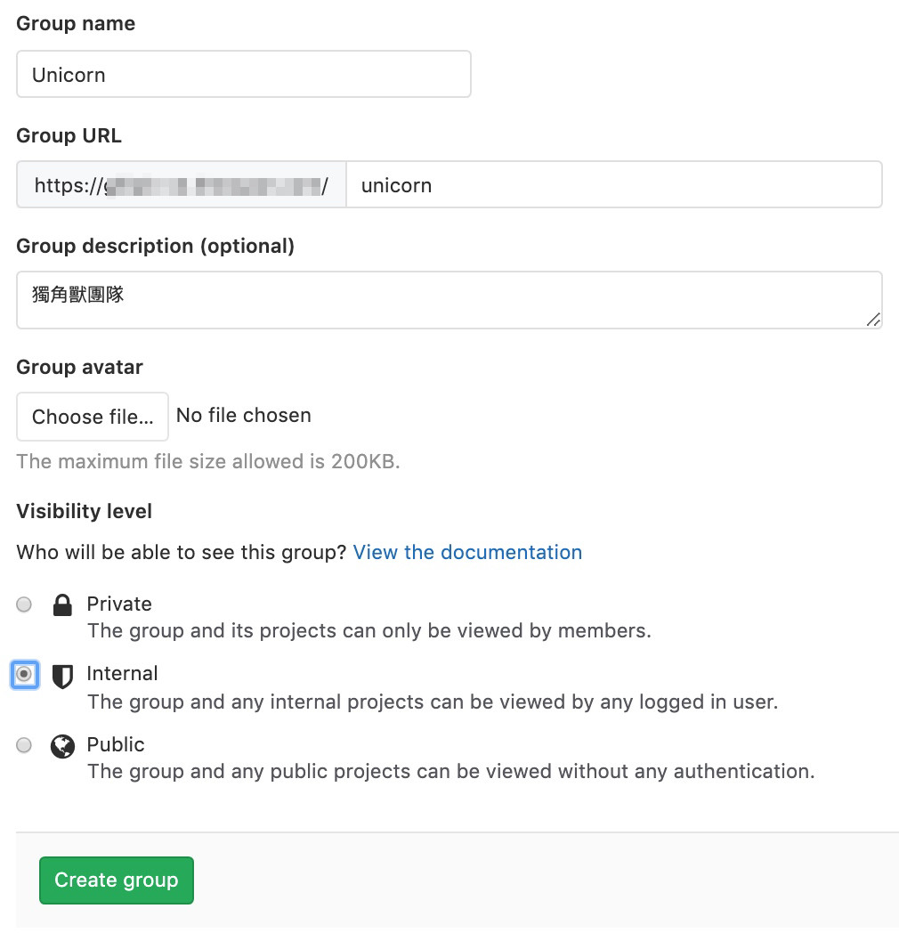
Task: Grab the description textarea resize handle
Action: (x=873, y=320)
